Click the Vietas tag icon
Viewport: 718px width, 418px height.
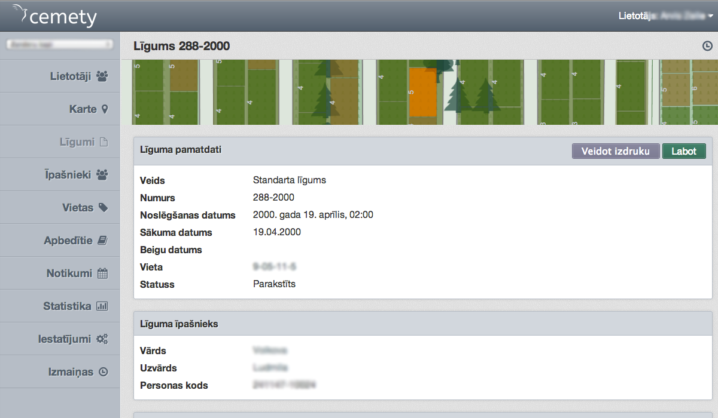point(103,208)
